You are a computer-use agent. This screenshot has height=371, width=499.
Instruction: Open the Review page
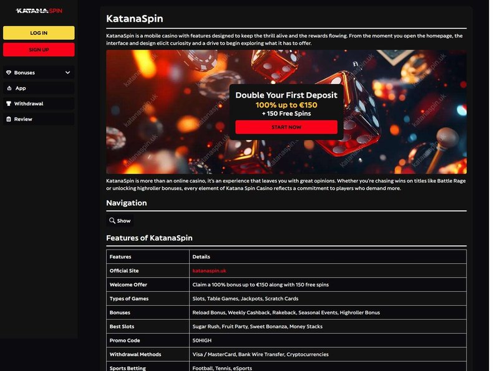point(39,119)
